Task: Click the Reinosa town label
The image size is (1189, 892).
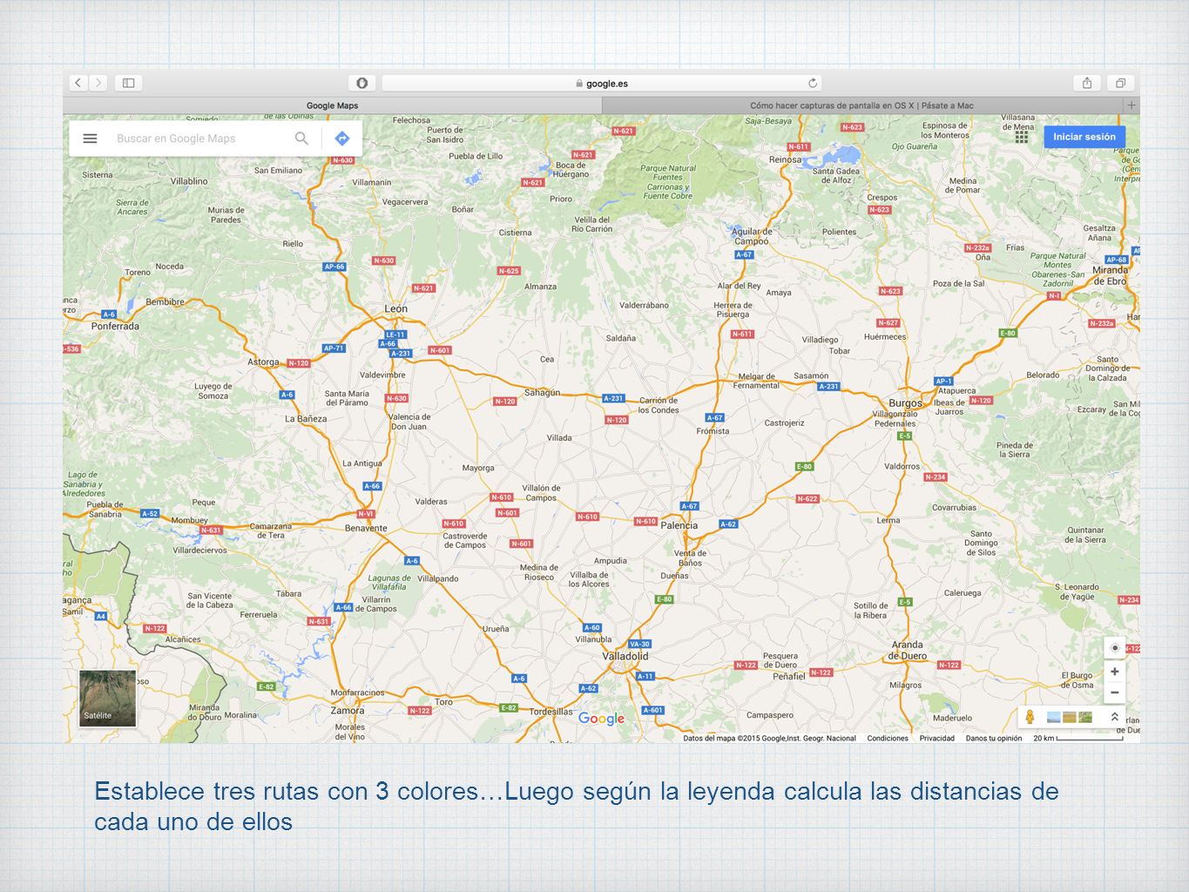Action: tap(785, 159)
